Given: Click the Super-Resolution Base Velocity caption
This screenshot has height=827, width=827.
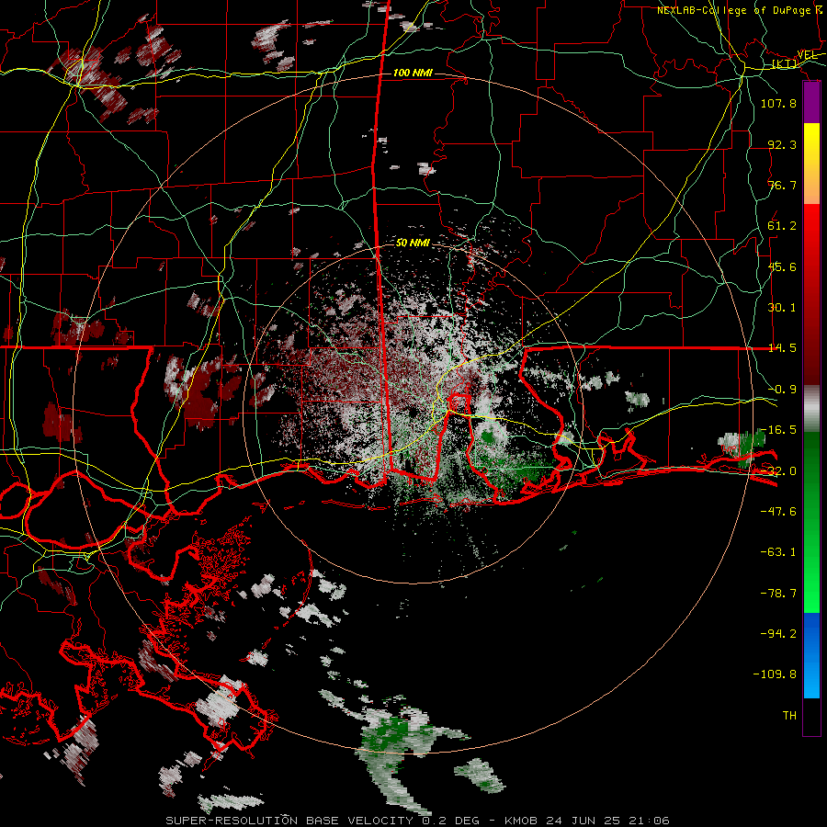Looking at the screenshot, I should coord(417,821).
